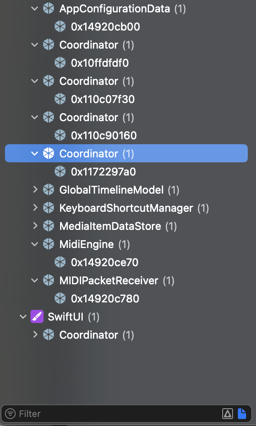Viewport: 256px width, 426px height.
Task: Click into the Filter text field
Action: point(118,414)
